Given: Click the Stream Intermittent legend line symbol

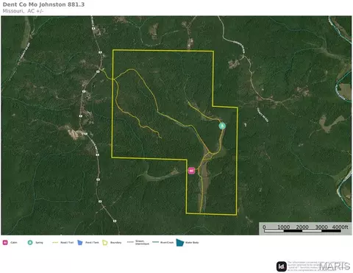Looking at the screenshot, I should (130, 242).
